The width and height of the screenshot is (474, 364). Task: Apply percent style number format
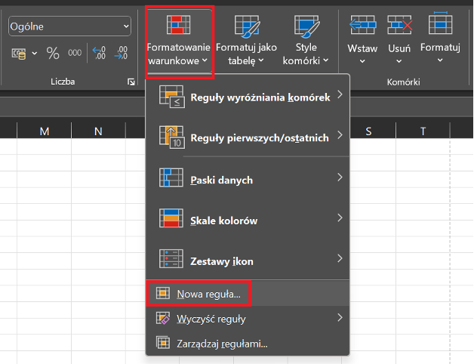[x=53, y=53]
